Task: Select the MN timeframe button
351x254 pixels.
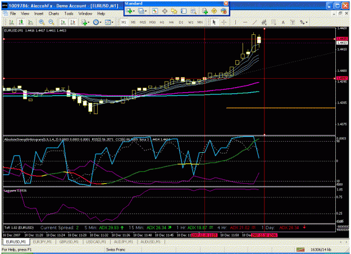Action: coord(200,22)
